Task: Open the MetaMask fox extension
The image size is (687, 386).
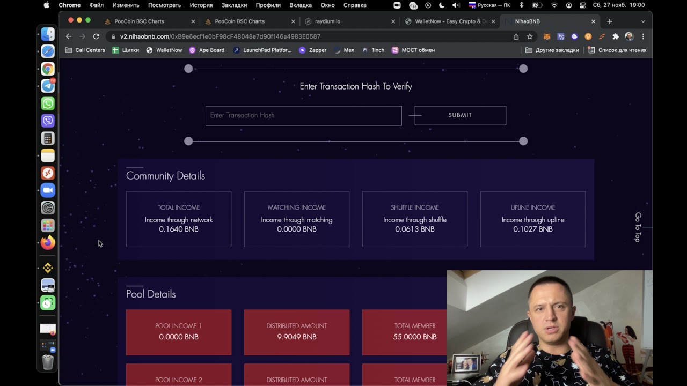Action: [x=547, y=36]
